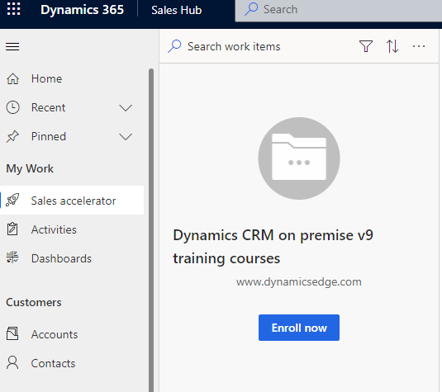442x392 pixels.
Task: Click the Recent clock icon
Action: (x=12, y=107)
